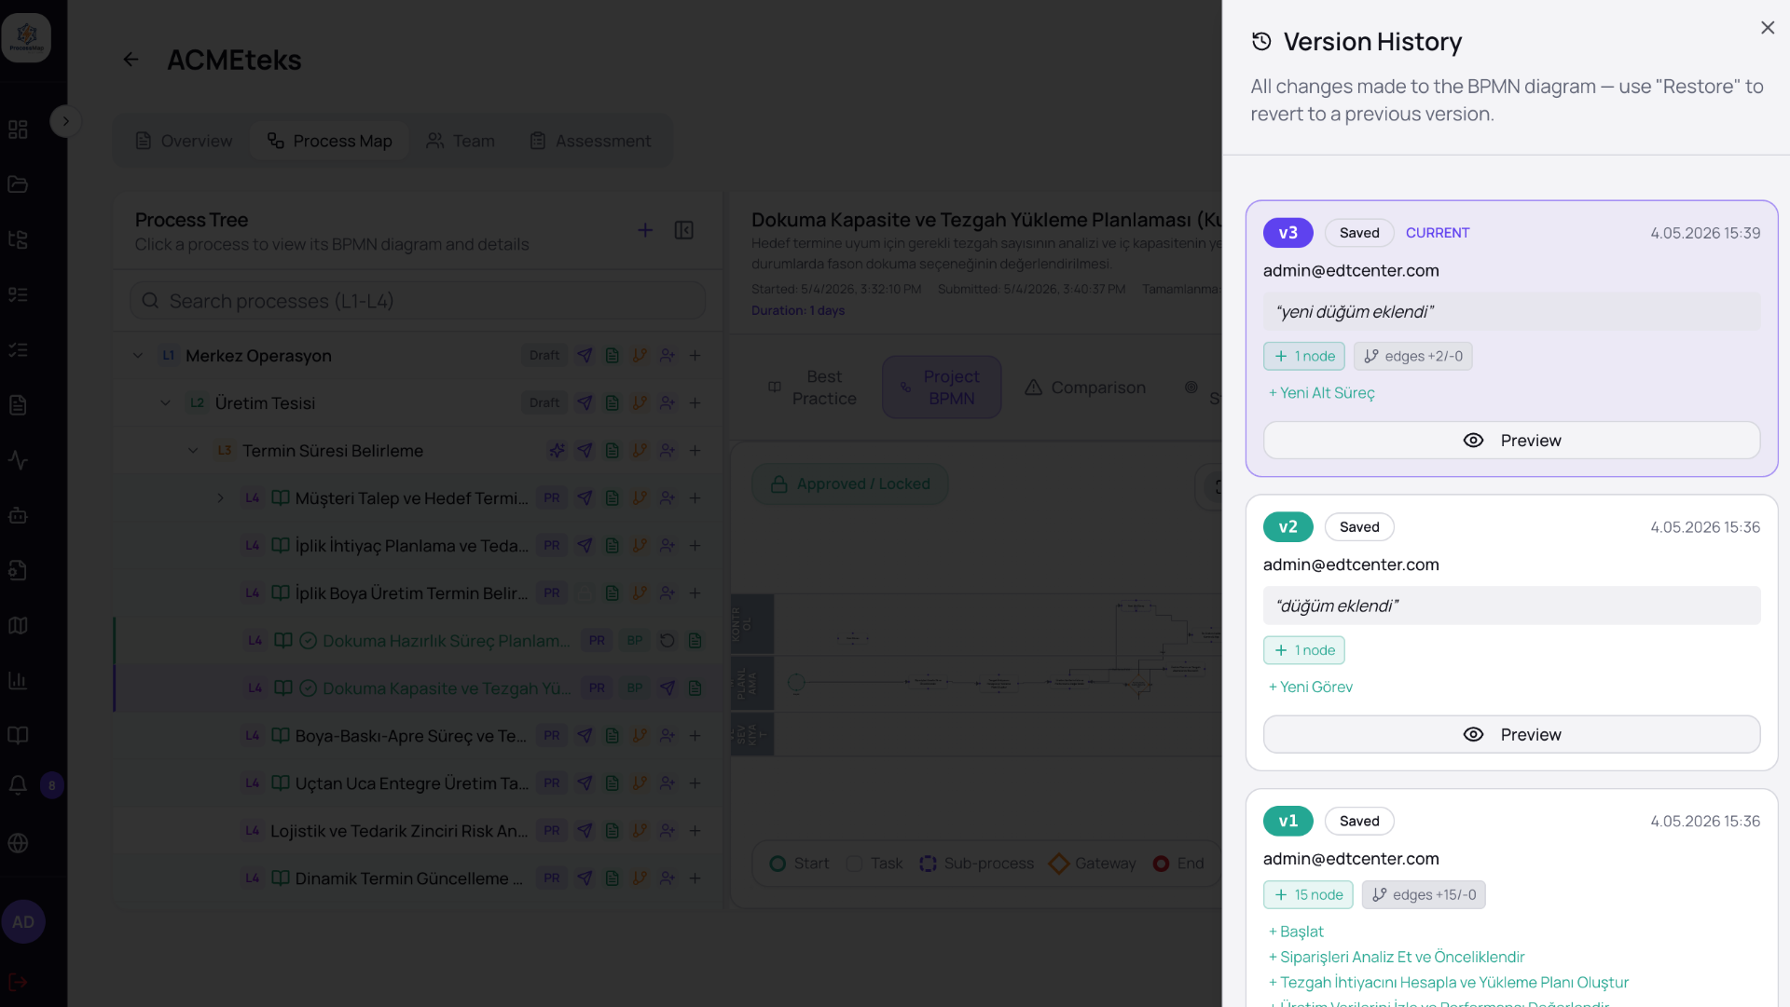Image resolution: width=1790 pixels, height=1007 pixels.
Task: Expand the left sidebar with chevron button
Action: point(65,121)
